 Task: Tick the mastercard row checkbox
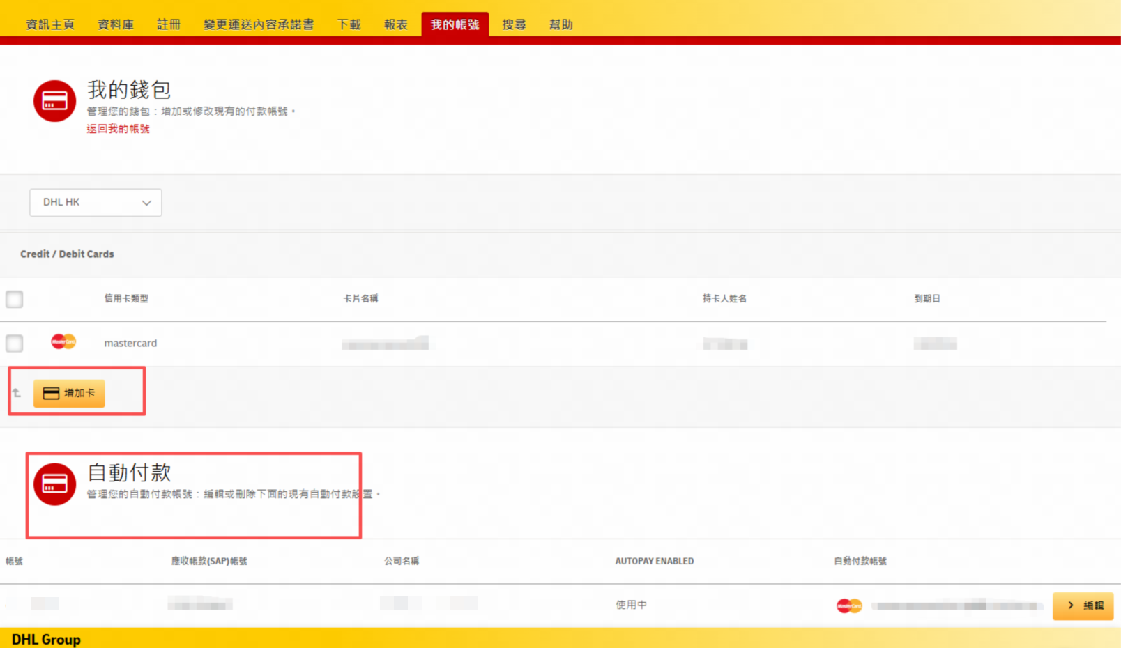14,343
